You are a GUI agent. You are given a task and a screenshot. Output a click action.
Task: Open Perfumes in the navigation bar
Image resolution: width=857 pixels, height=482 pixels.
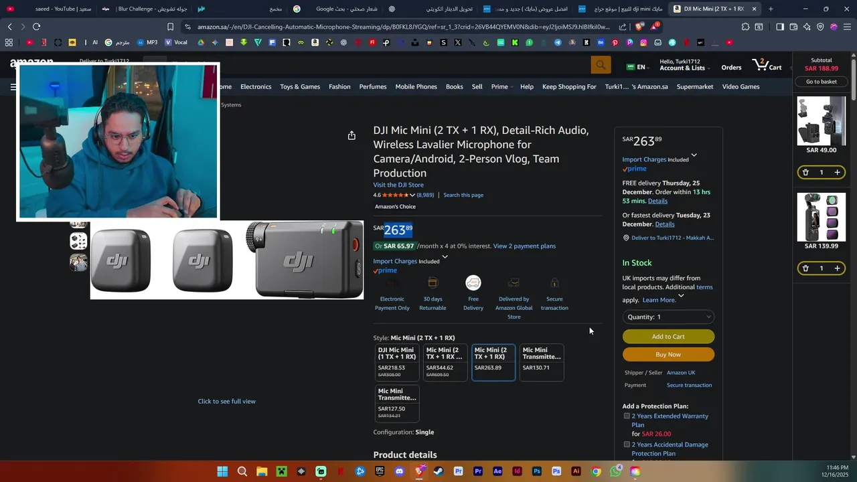click(373, 86)
